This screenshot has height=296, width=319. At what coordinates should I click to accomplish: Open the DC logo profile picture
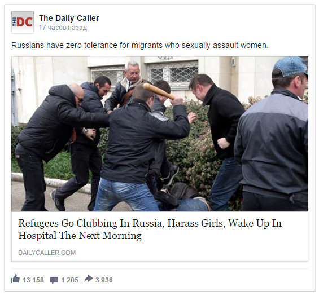coord(23,23)
